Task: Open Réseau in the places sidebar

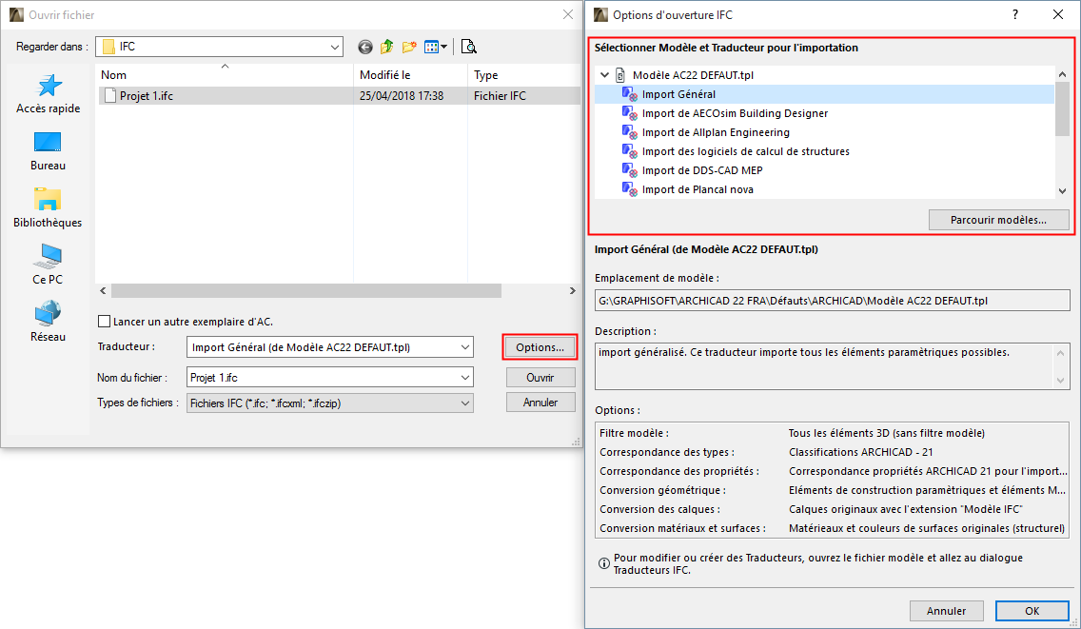Action: click(x=48, y=322)
